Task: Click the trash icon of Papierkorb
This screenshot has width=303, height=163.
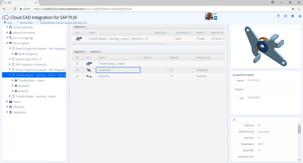Action: click(10, 112)
